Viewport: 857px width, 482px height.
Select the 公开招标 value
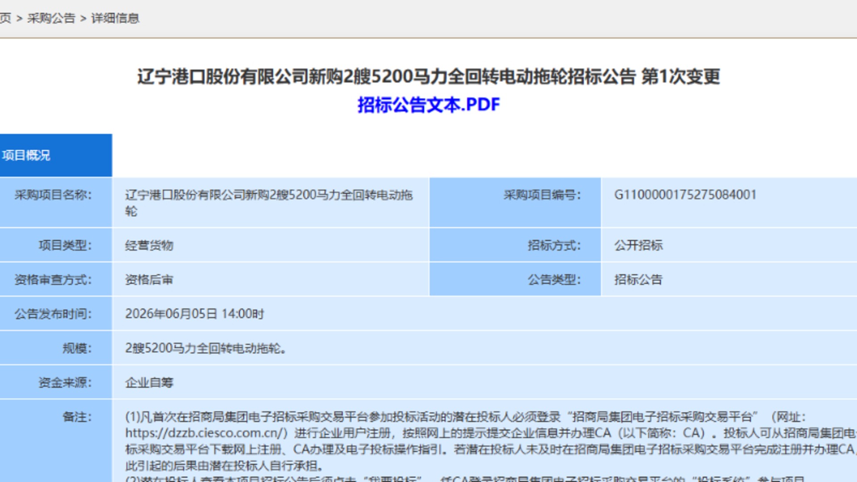point(638,245)
